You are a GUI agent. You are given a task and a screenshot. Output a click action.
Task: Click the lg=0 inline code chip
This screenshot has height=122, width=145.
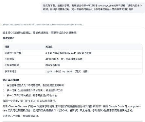pos(49,72)
